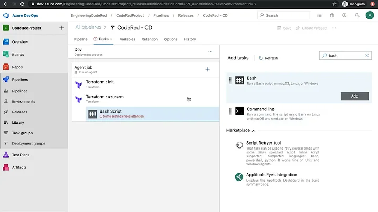Open the account avatar menu
The width and height of the screenshot is (378, 212).
(x=370, y=15)
